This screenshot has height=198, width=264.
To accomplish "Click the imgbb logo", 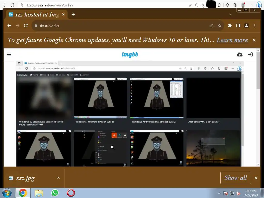I will pos(130,54).
